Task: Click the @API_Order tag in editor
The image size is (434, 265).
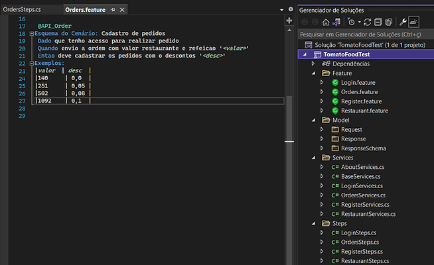Action: (x=54, y=26)
